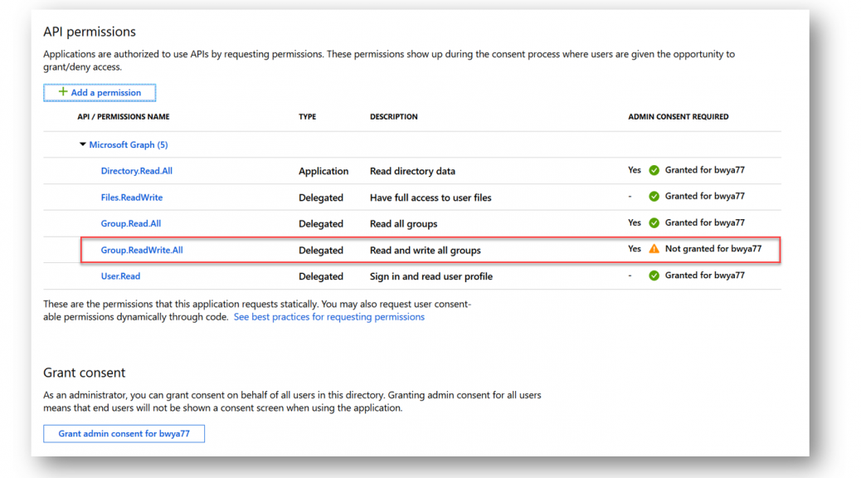Viewport: 861px width, 478px height.
Task: Open the Files.ReadWrite permission
Action: 132,198
